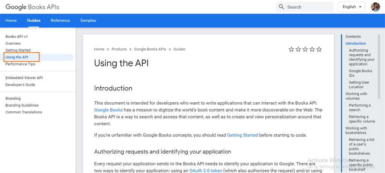Jump to Authorizing requests in Contents
The height and width of the screenshot is (173, 385).
click(362, 57)
